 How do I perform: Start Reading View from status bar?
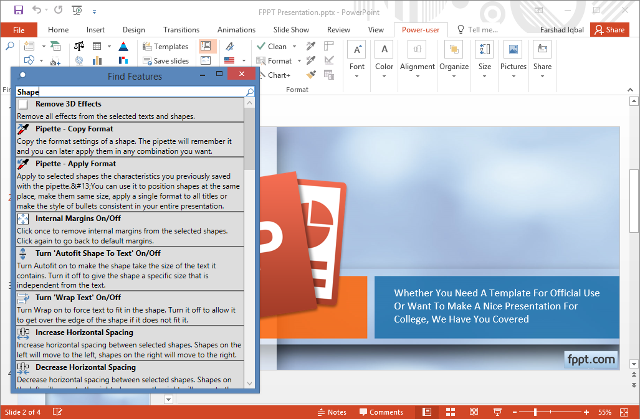click(474, 412)
